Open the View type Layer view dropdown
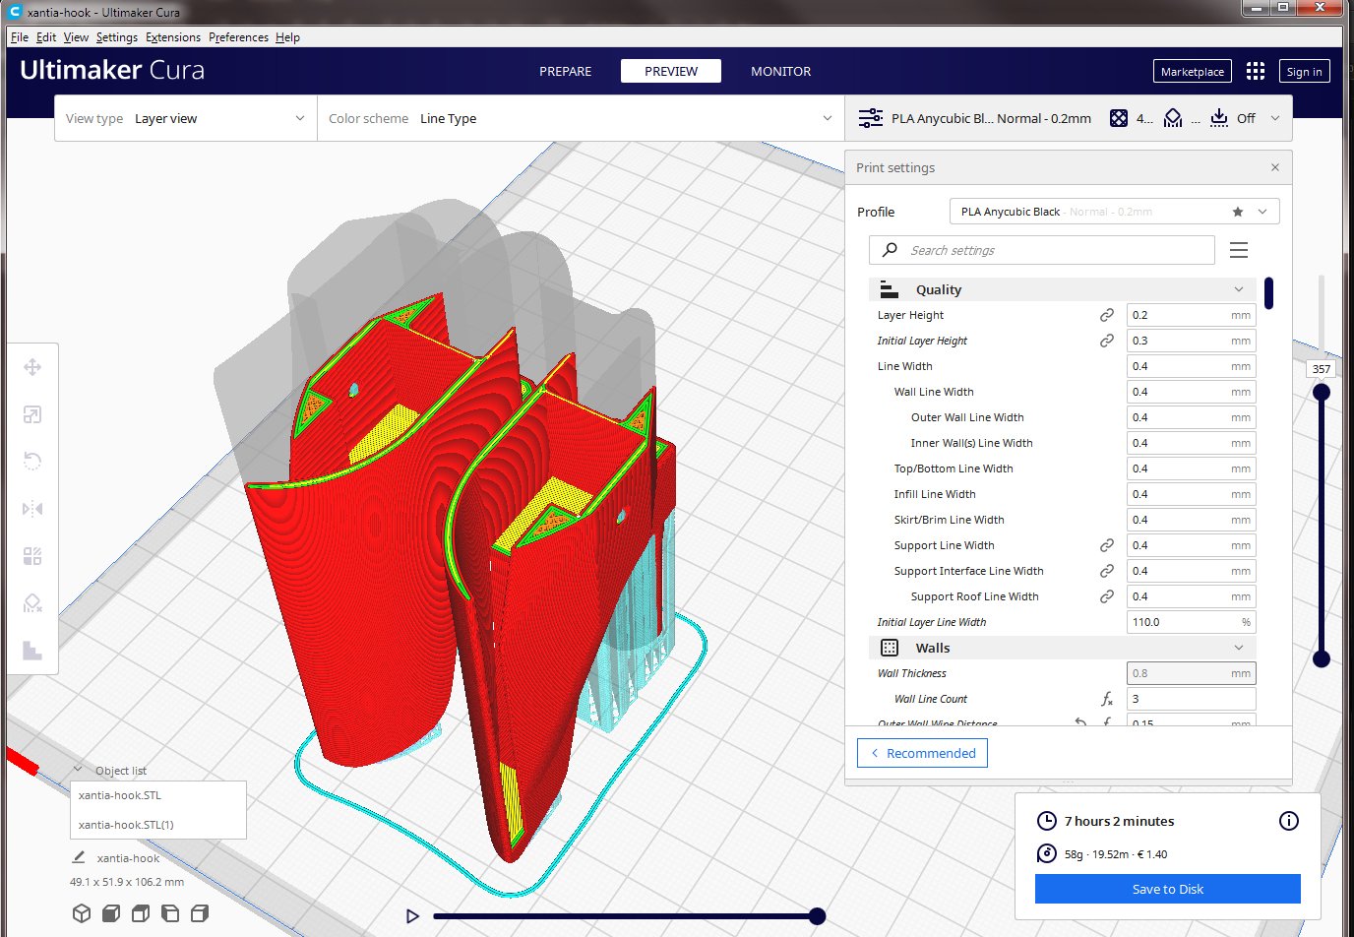Viewport: 1354px width, 937px height. point(186,118)
